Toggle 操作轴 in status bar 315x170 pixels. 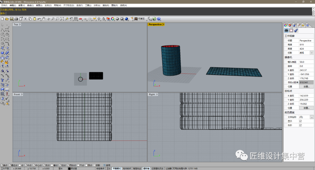pyautogui.click(x=146, y=169)
